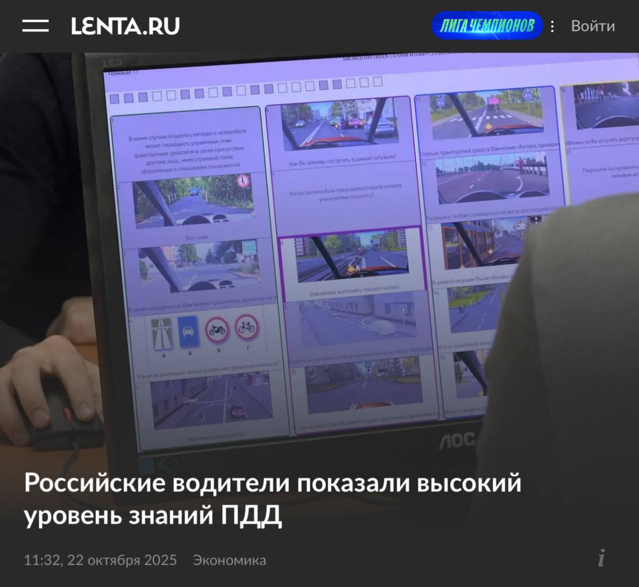
Task: Click the no-bicycles road sign in photo
Action: coord(247,328)
